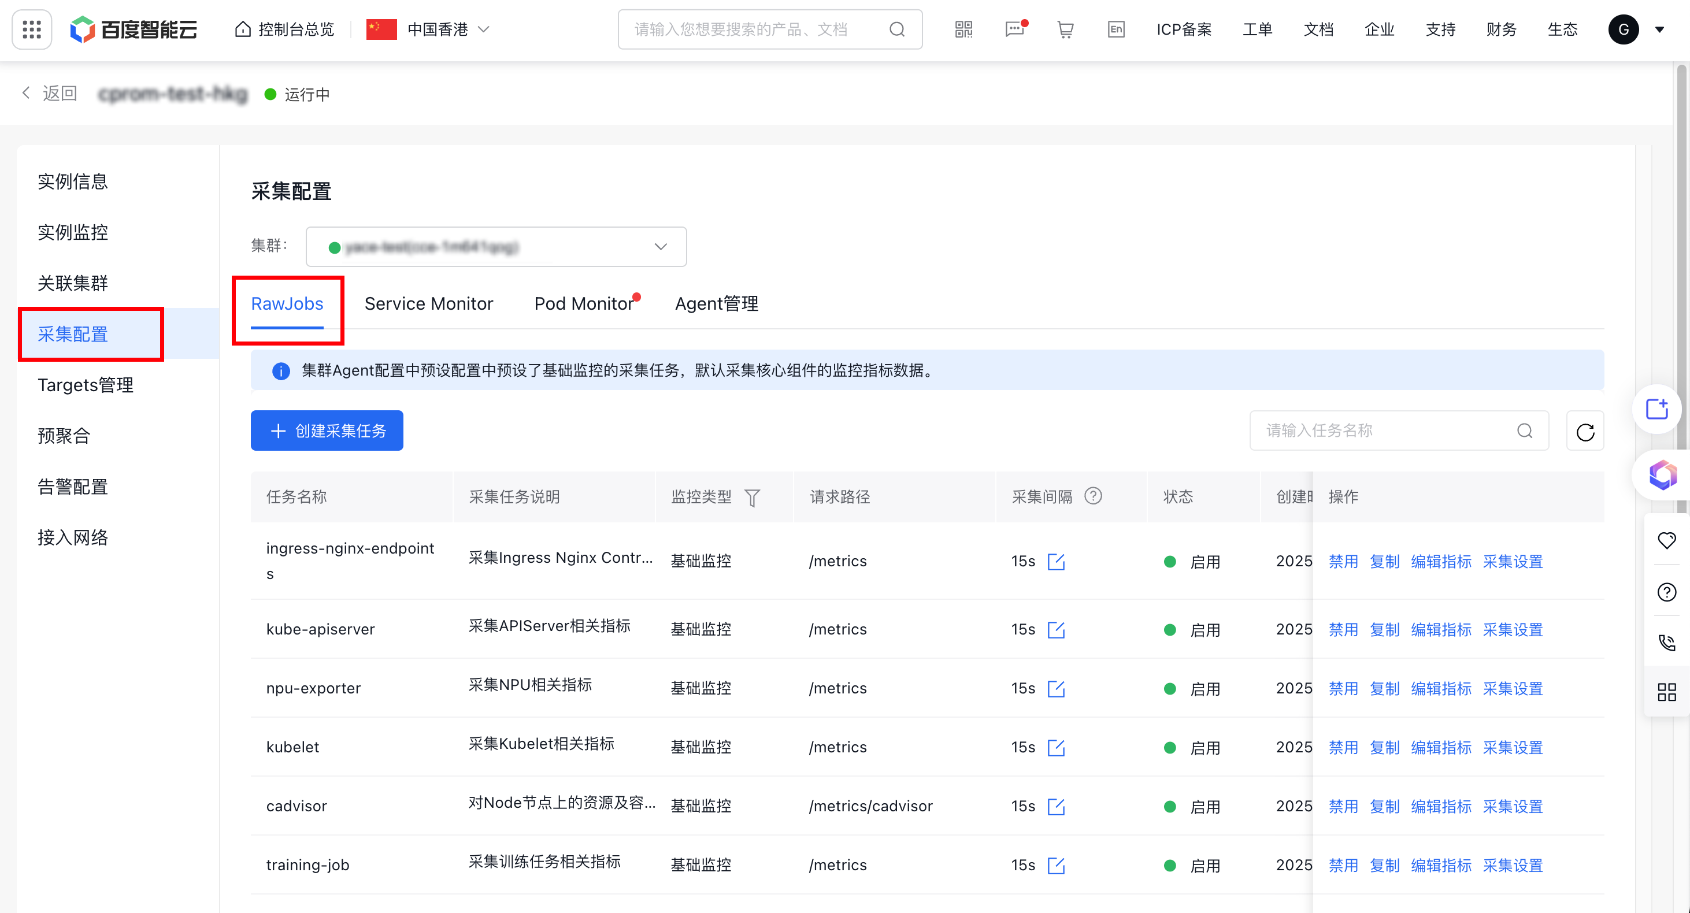The height and width of the screenshot is (913, 1690).
Task: Open the help question-circle side icon
Action: pyautogui.click(x=1666, y=592)
